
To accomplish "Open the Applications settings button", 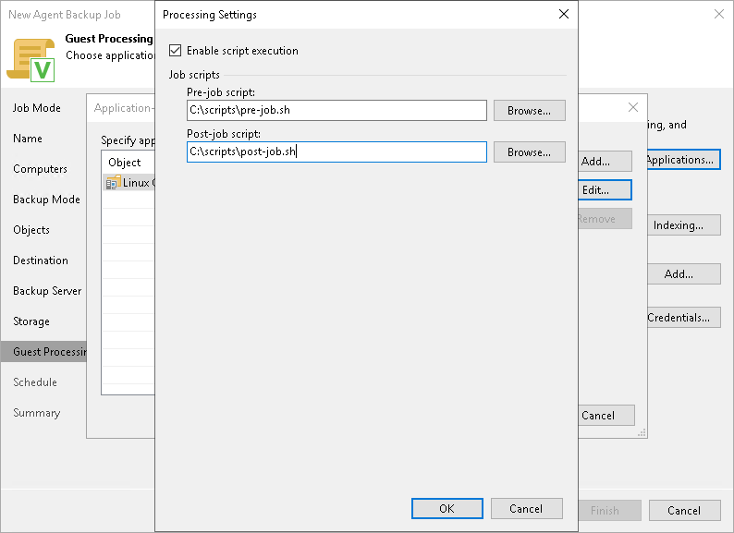I will (x=684, y=160).
